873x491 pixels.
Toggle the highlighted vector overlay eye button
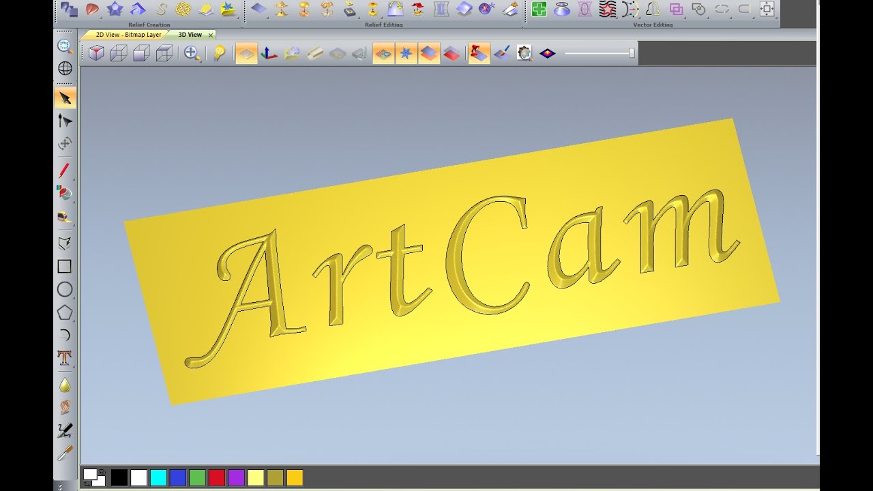(x=384, y=53)
